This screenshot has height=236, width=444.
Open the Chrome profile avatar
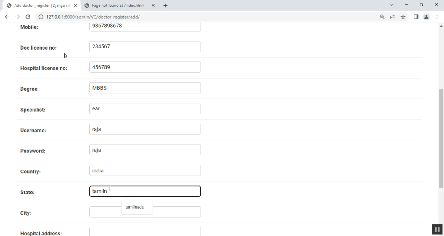pos(426,17)
